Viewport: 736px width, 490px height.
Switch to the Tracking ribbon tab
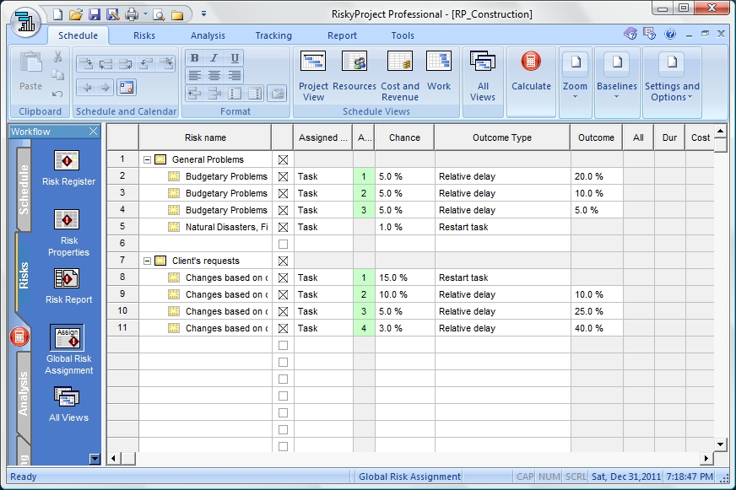point(273,35)
